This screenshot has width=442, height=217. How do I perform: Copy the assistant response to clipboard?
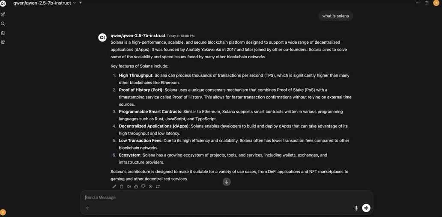click(122, 187)
